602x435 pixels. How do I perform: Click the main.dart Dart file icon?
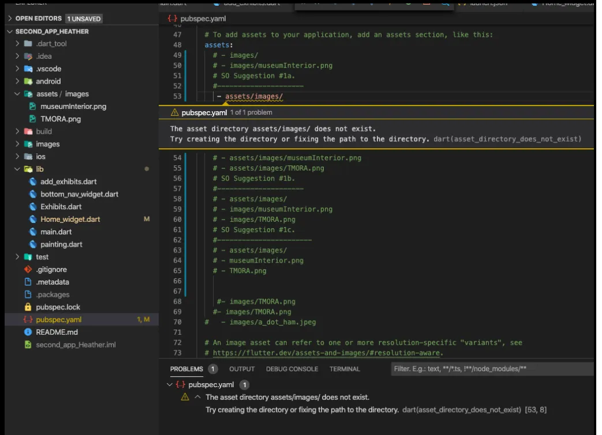click(33, 232)
